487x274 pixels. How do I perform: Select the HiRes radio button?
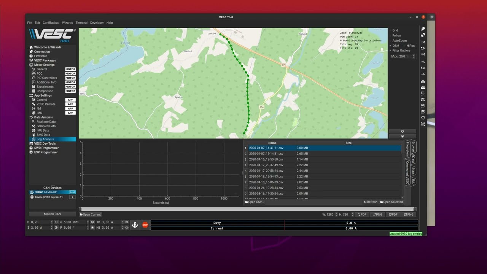point(408,46)
